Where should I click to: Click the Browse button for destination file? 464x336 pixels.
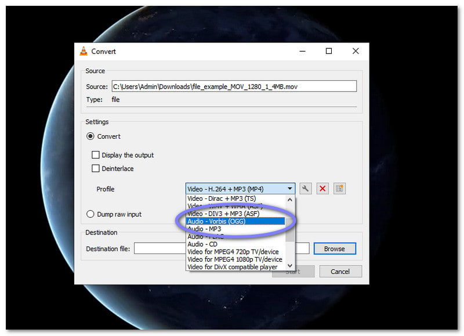[x=335, y=248]
